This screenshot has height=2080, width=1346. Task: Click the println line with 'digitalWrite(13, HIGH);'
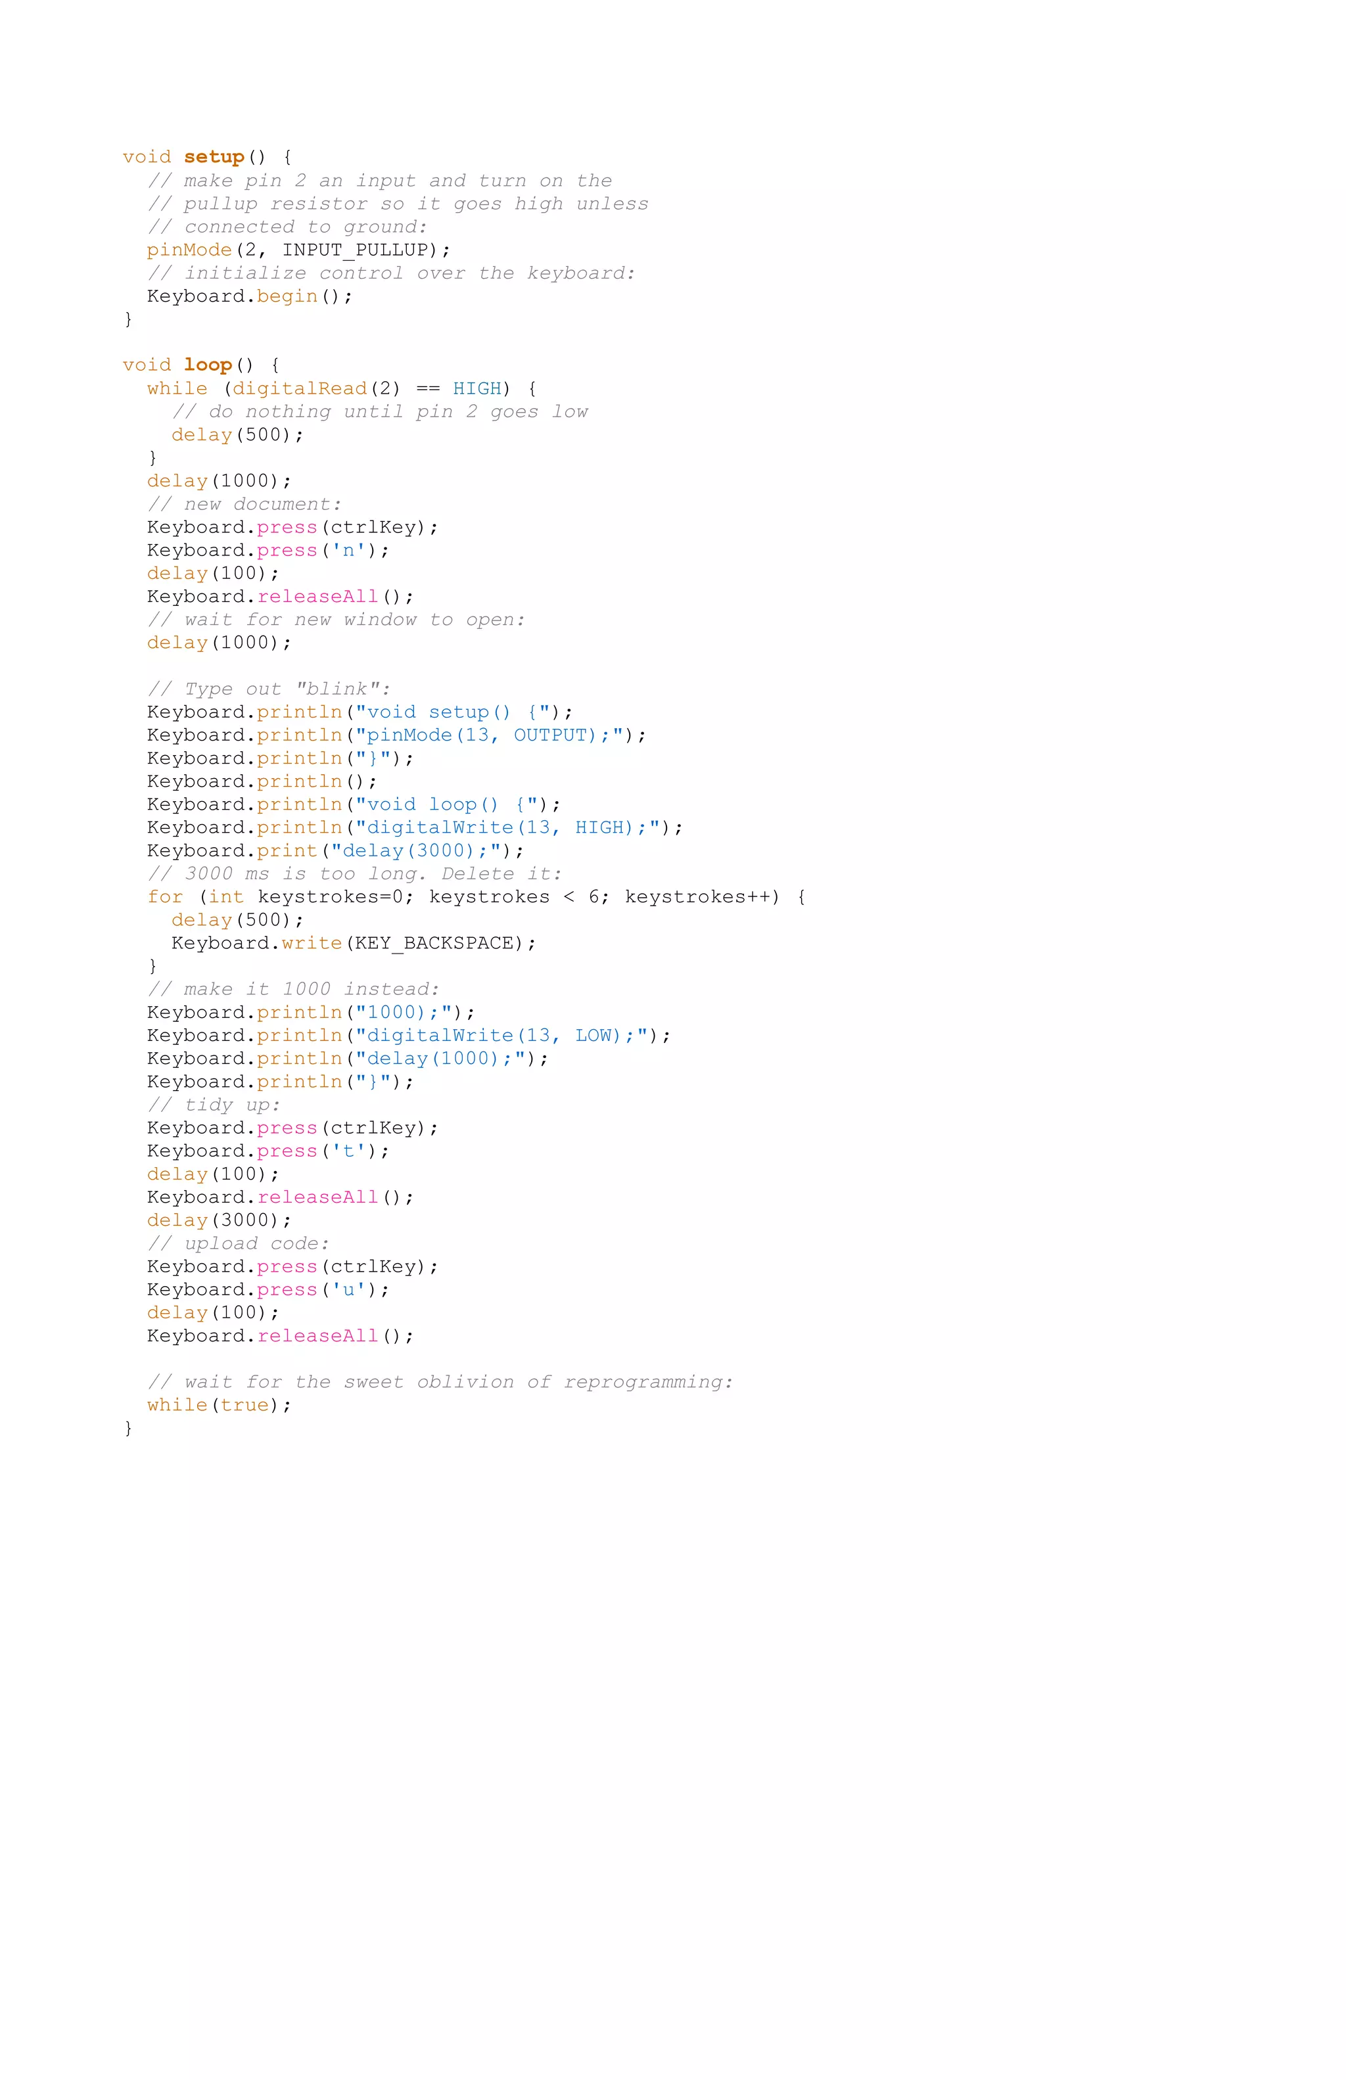point(415,827)
